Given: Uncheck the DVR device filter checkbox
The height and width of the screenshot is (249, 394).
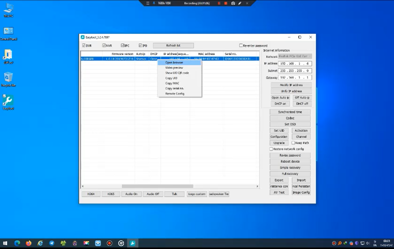Looking at the screenshot, I should tap(84, 45).
